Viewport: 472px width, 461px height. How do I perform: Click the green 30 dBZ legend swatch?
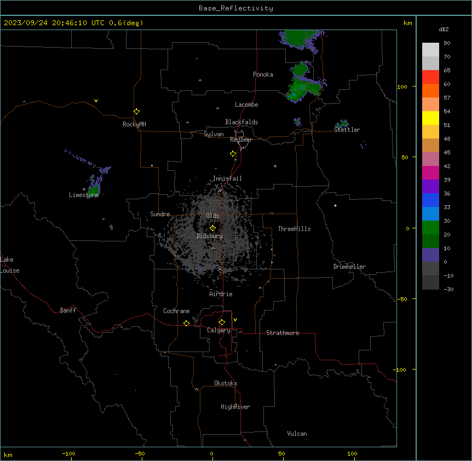430,228
